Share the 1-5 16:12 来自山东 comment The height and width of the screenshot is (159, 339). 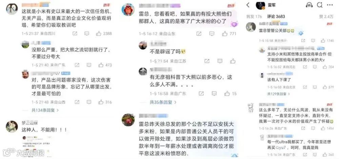pos(199,34)
